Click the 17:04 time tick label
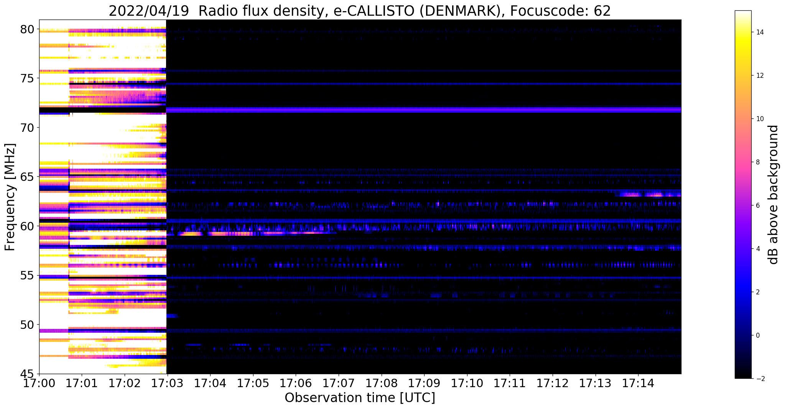Viewport: 785px width, 409px height. click(210, 383)
